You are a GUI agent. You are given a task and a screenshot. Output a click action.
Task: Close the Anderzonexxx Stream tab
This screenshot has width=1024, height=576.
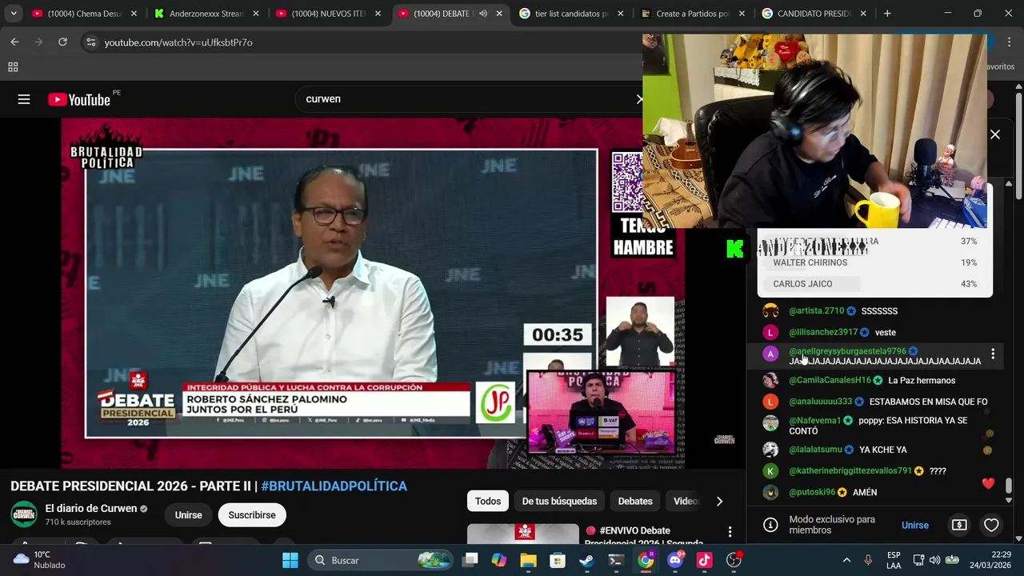click(x=256, y=14)
